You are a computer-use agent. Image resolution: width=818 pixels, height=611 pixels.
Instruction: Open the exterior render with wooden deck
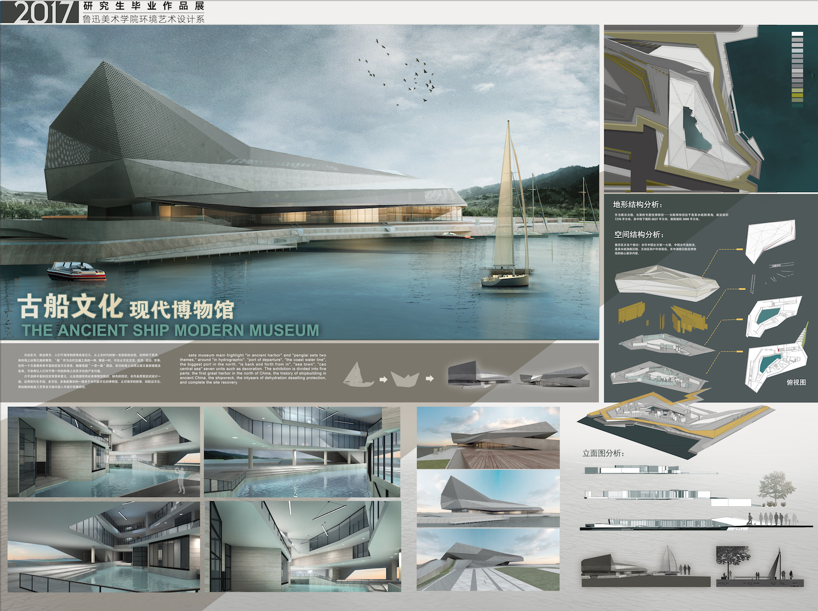(488, 438)
